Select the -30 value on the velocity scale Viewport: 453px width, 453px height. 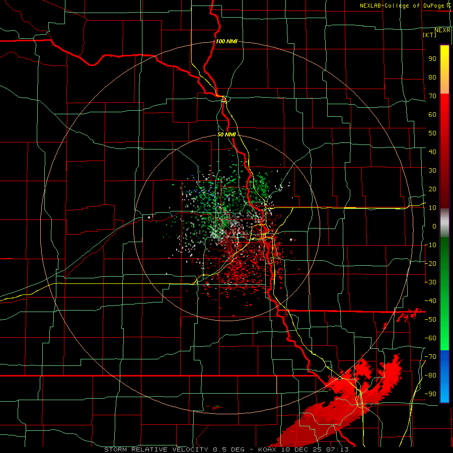[430, 282]
